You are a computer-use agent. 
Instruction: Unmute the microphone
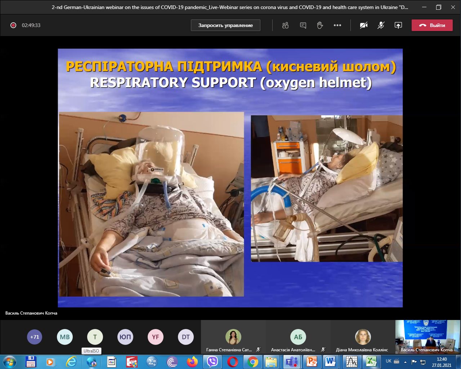(x=381, y=25)
